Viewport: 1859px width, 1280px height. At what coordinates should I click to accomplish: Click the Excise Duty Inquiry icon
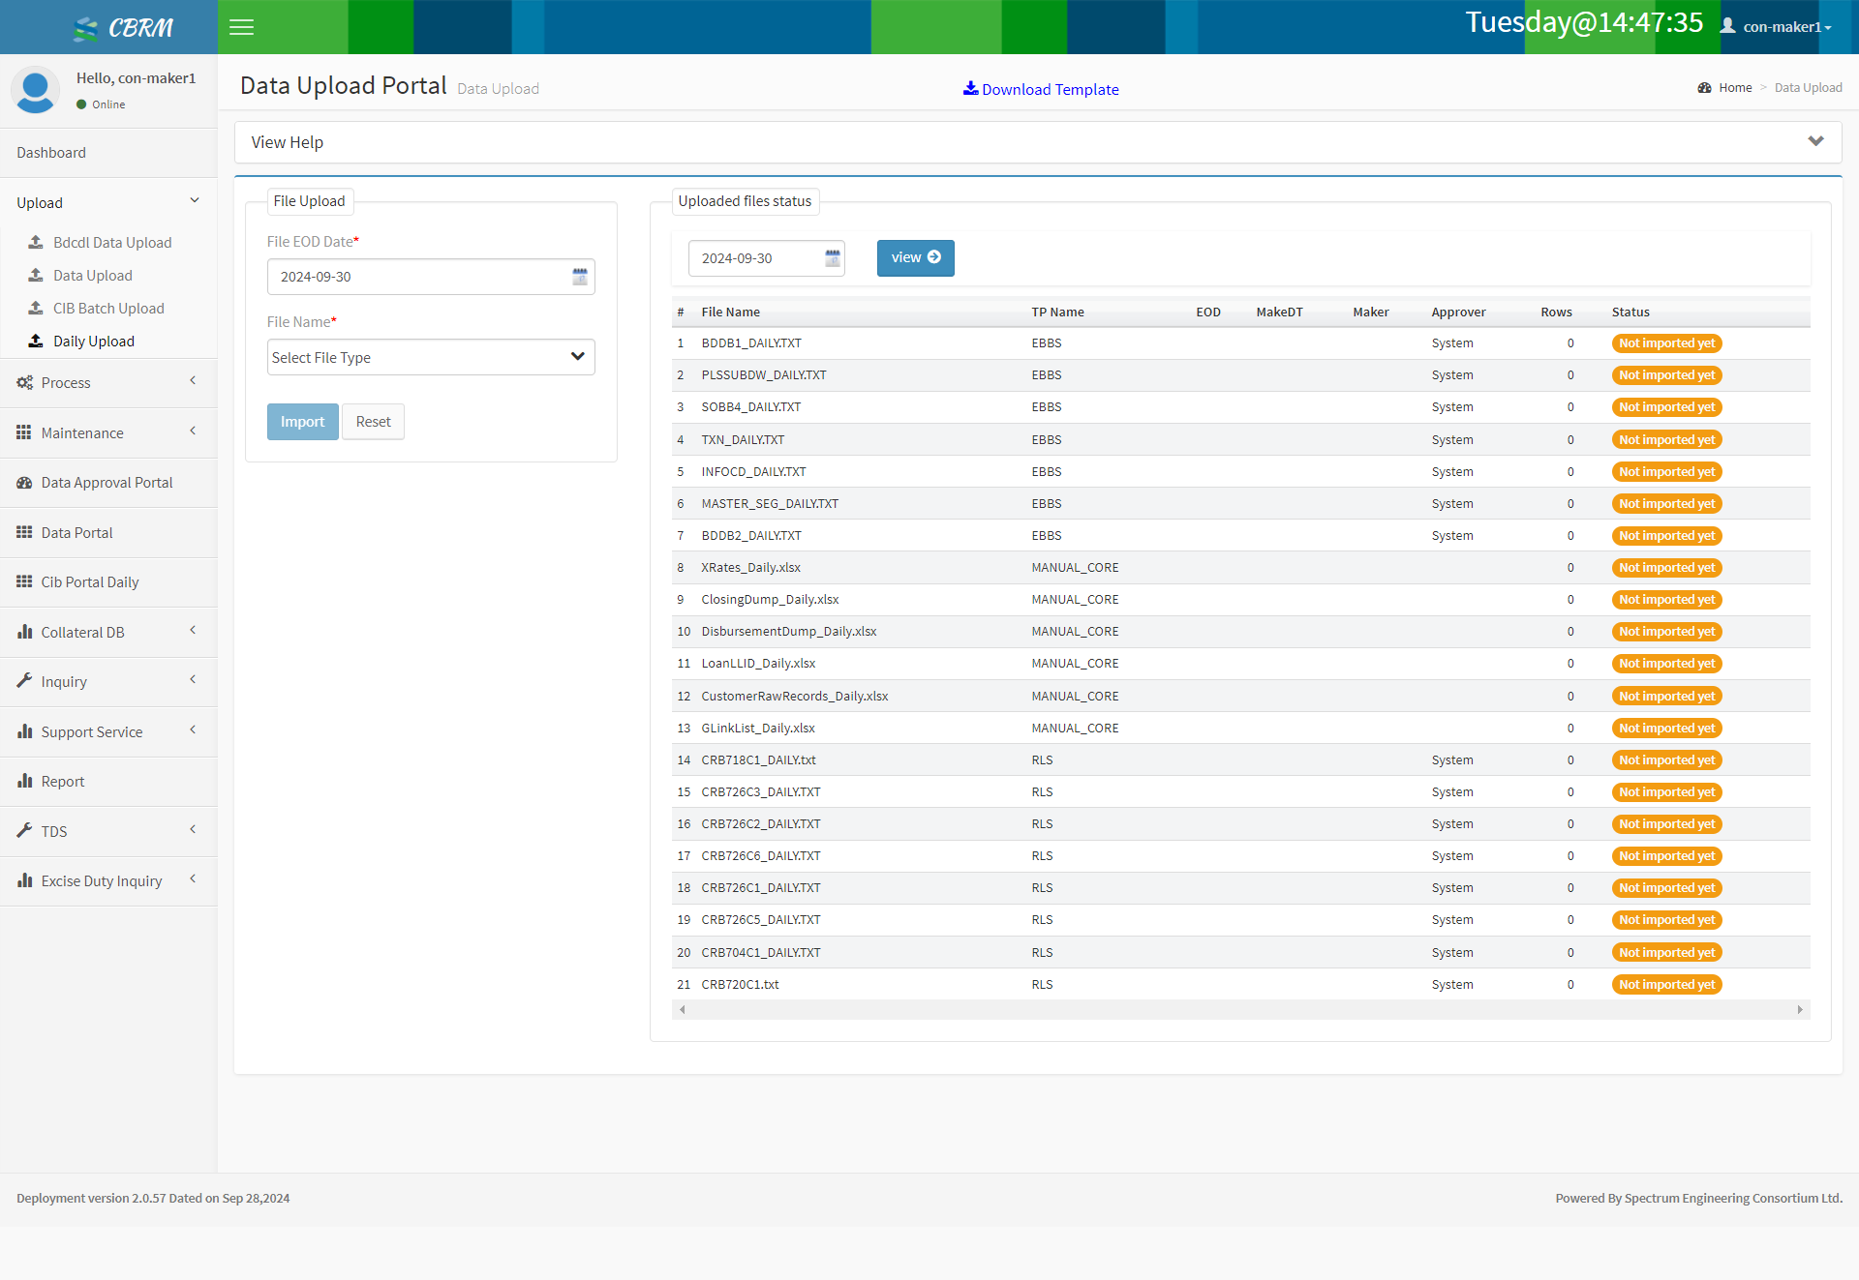(x=24, y=880)
